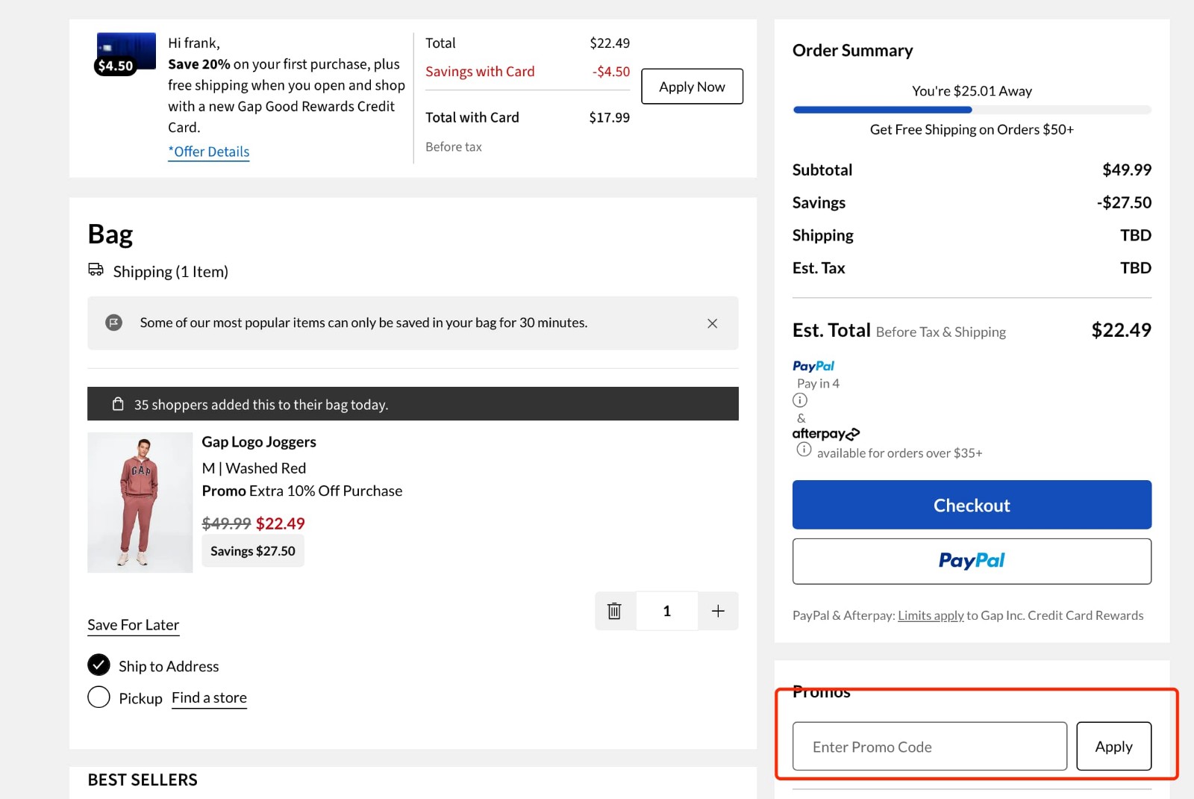
Task: Click the Gap Logo Joggers product thumbnail
Action: [140, 502]
